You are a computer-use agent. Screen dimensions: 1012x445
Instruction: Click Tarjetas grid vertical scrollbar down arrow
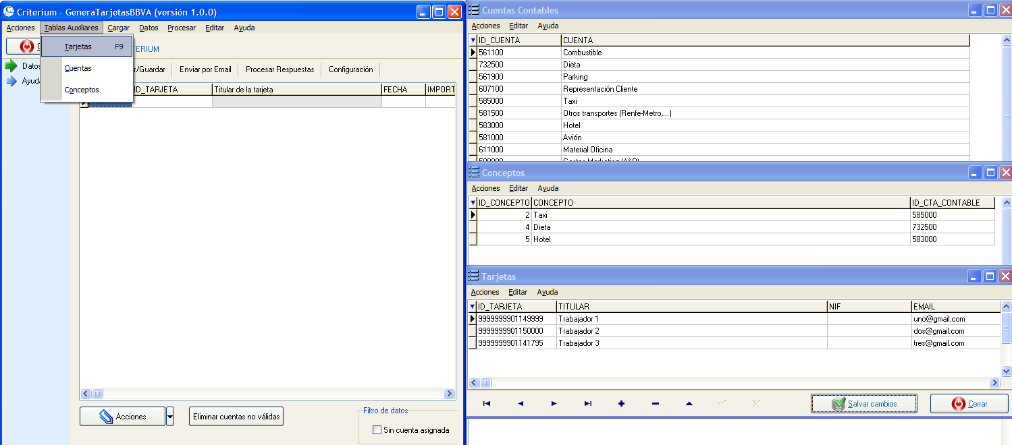pyautogui.click(x=1006, y=372)
